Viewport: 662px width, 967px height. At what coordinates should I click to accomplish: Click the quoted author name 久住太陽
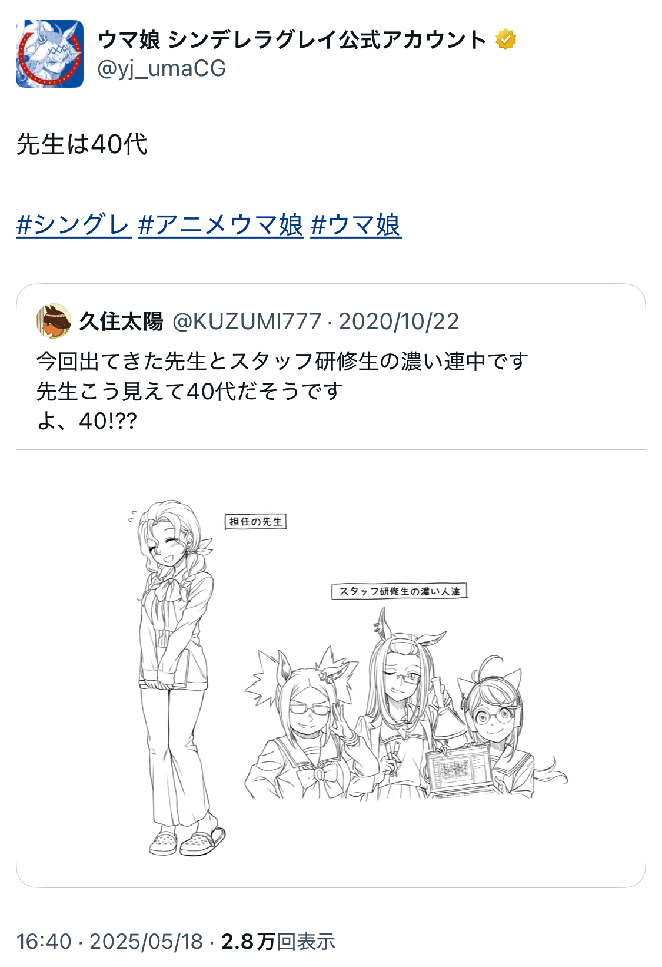pyautogui.click(x=121, y=322)
